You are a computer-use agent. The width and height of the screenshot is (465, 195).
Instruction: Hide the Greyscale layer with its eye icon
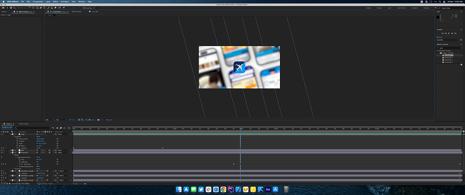click(x=2, y=153)
